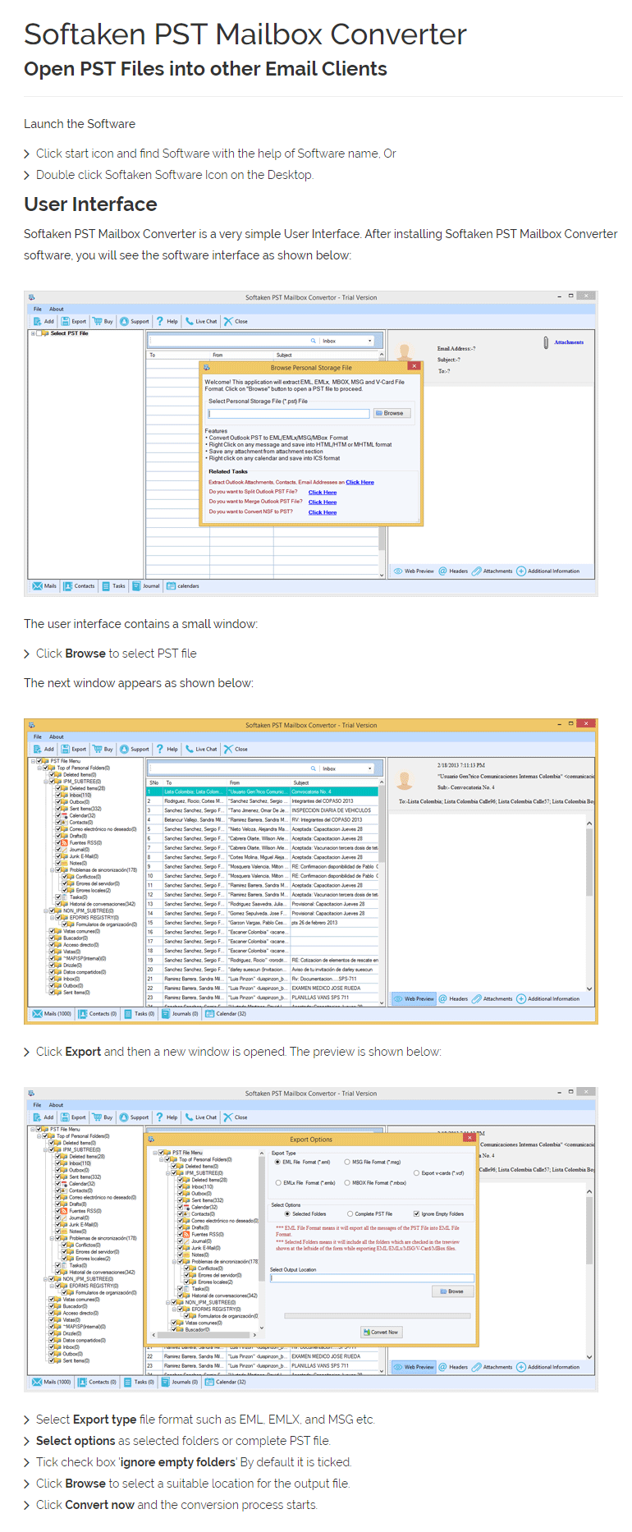Open About menu in second screenshot
The width and height of the screenshot is (632, 1532).
click(x=57, y=736)
